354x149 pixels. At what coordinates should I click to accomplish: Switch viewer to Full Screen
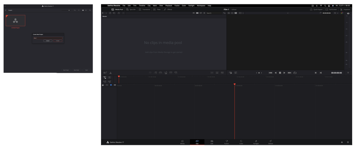pos(331,10)
